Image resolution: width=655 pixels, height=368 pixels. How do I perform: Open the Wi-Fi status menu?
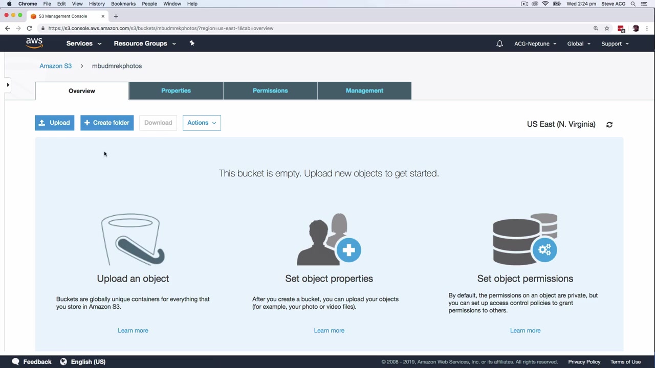545,4
